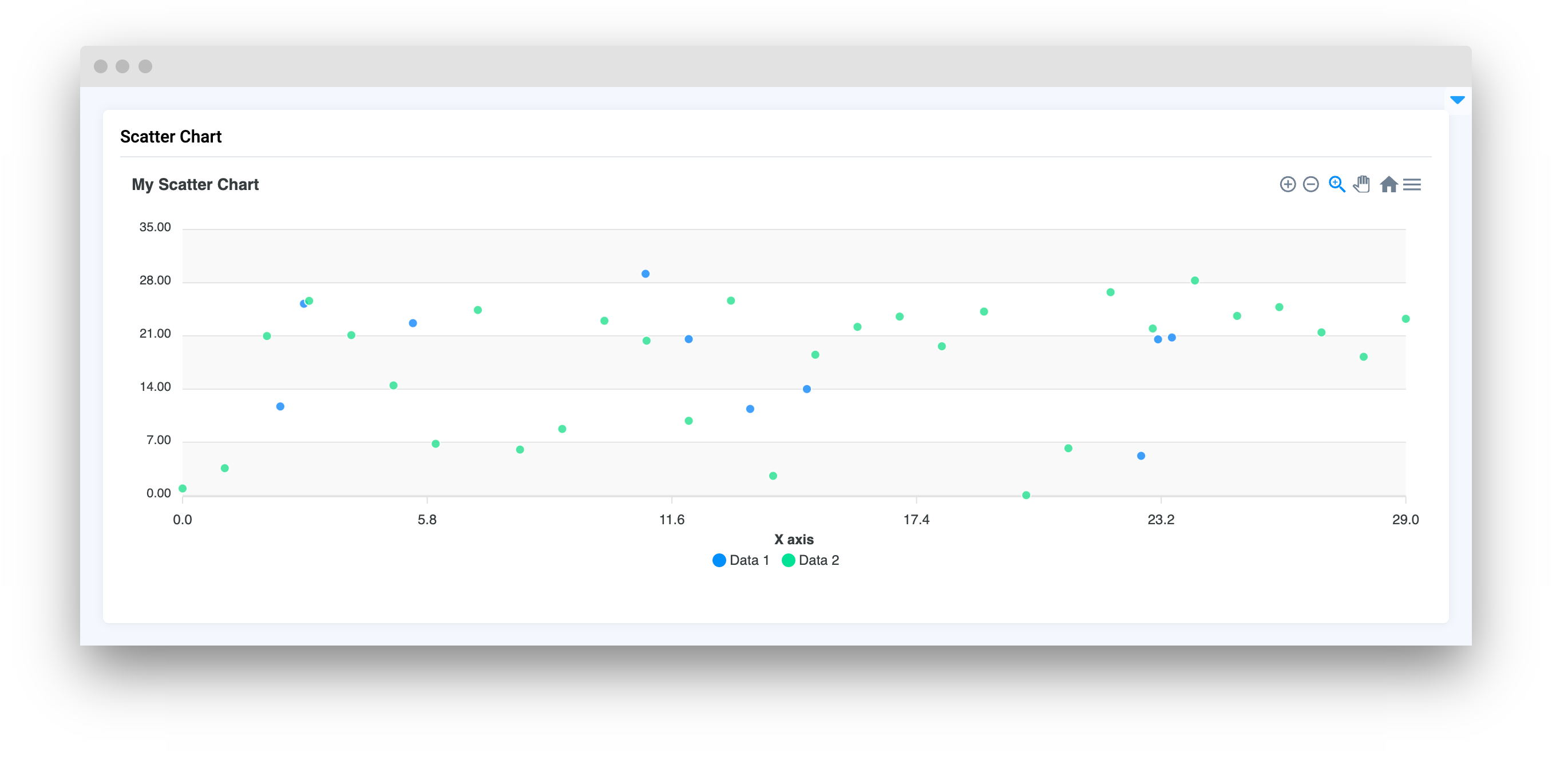Reset zoom with the Home icon

pyautogui.click(x=1388, y=184)
